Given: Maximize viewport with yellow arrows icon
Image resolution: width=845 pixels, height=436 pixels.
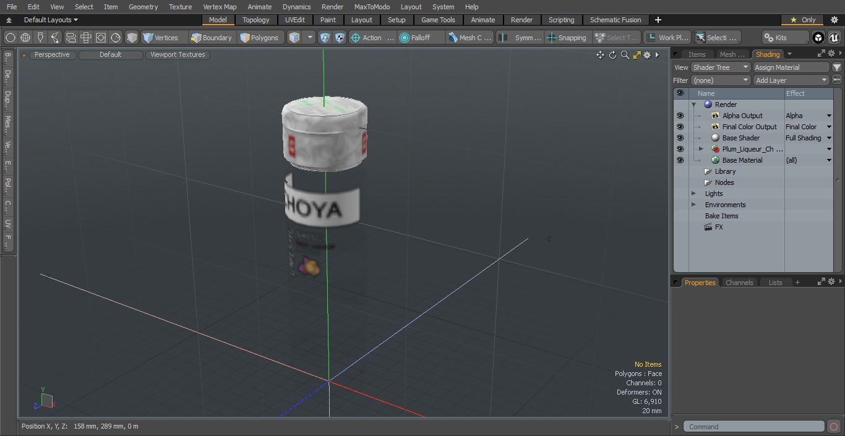Looking at the screenshot, I should (637, 54).
